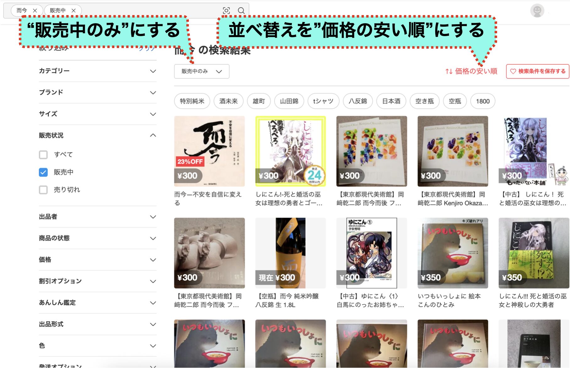Open いつもいっしょに 絵本 こんのひとみ ¥350 item
The image size is (570, 368).
(x=453, y=253)
